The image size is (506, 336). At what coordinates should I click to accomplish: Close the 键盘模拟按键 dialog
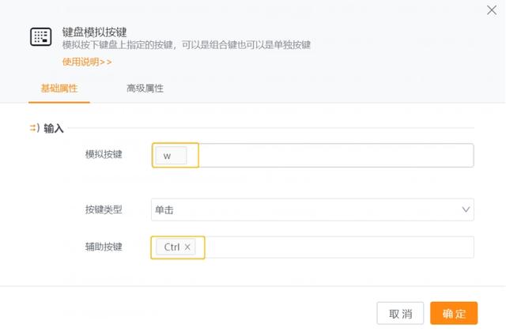point(492,10)
